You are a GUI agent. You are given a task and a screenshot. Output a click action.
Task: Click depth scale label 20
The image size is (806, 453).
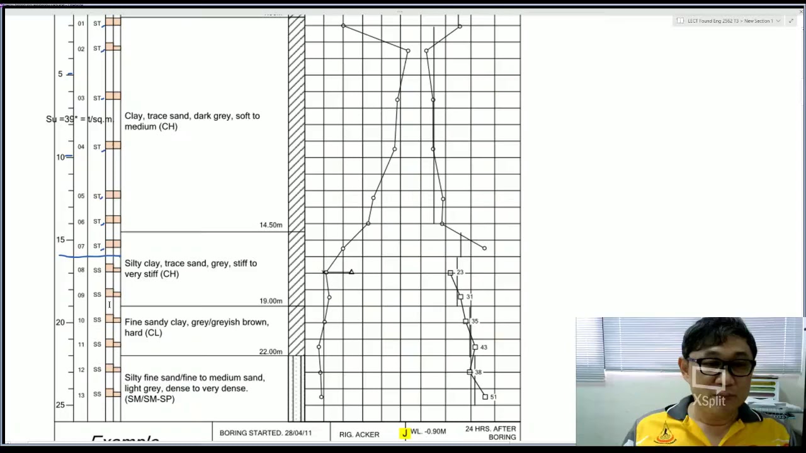(x=60, y=322)
